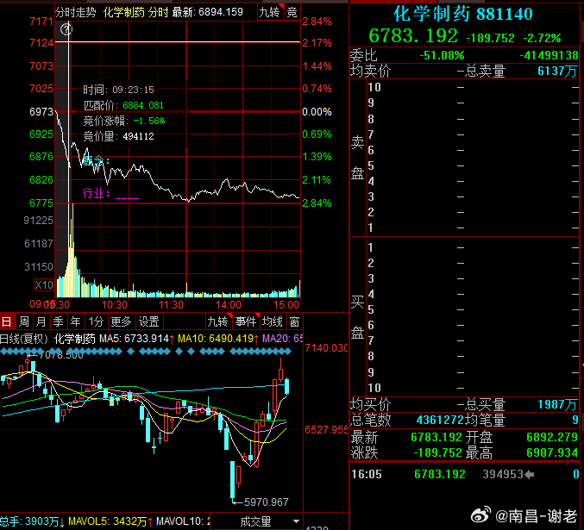Click the 竞价量 value 494112
Image resolution: width=584 pixels, height=530 pixels.
coord(138,137)
